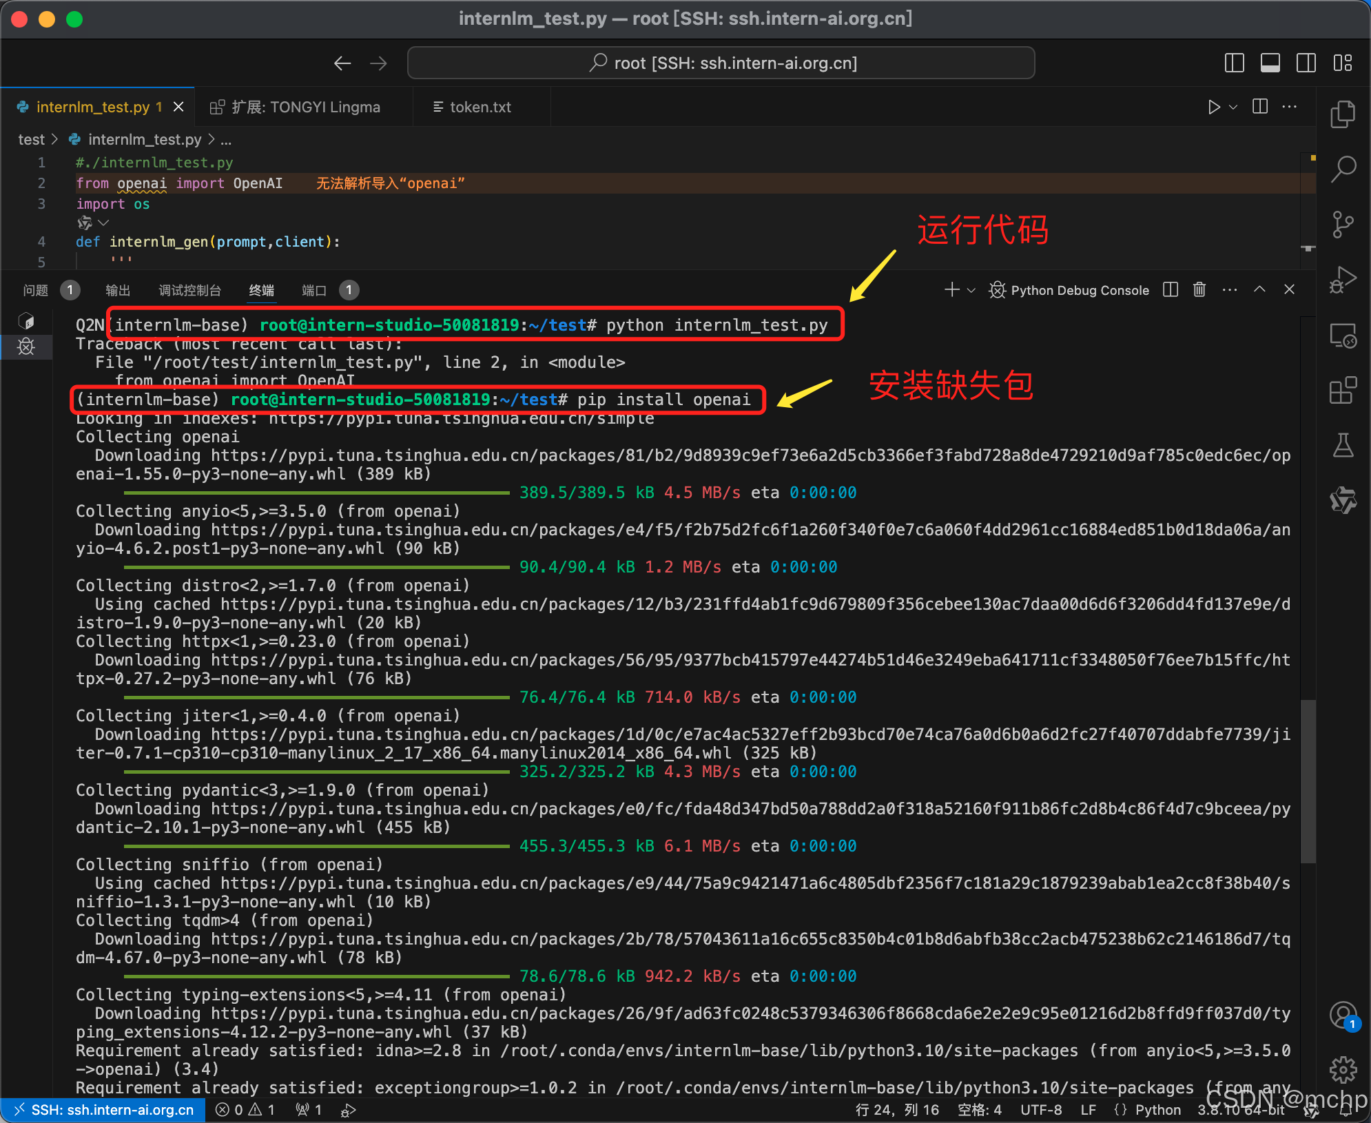Open the Remote Explorer view

point(1343,336)
